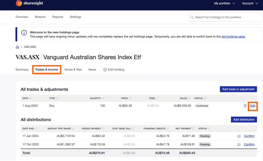Click the AU$270.91 total gross payment
The width and height of the screenshot is (263, 161).
click(97, 153)
